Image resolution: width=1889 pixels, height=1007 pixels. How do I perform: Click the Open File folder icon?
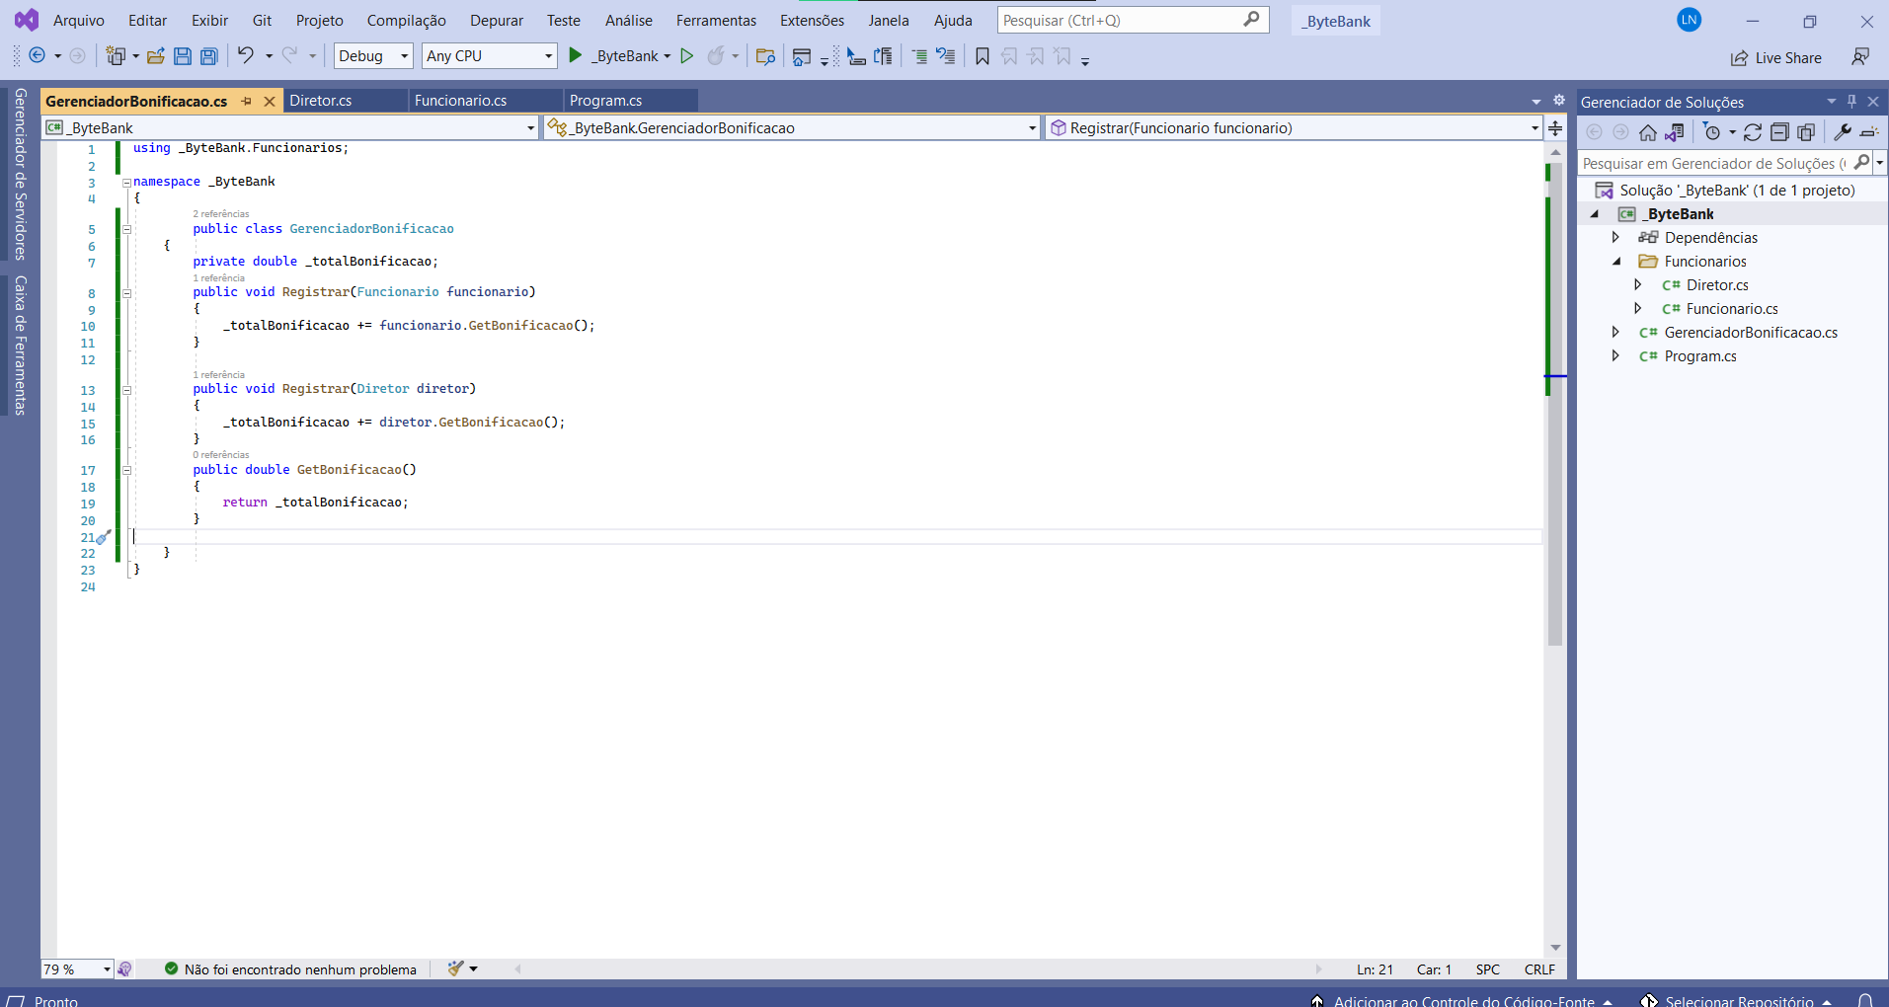point(156,56)
